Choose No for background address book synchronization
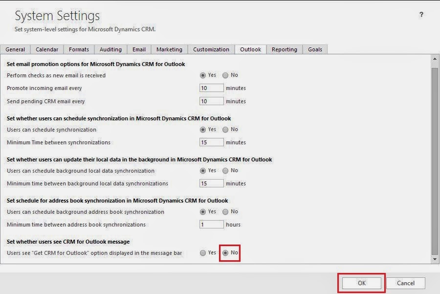Image resolution: width=440 pixels, height=294 pixels. pyautogui.click(x=225, y=212)
